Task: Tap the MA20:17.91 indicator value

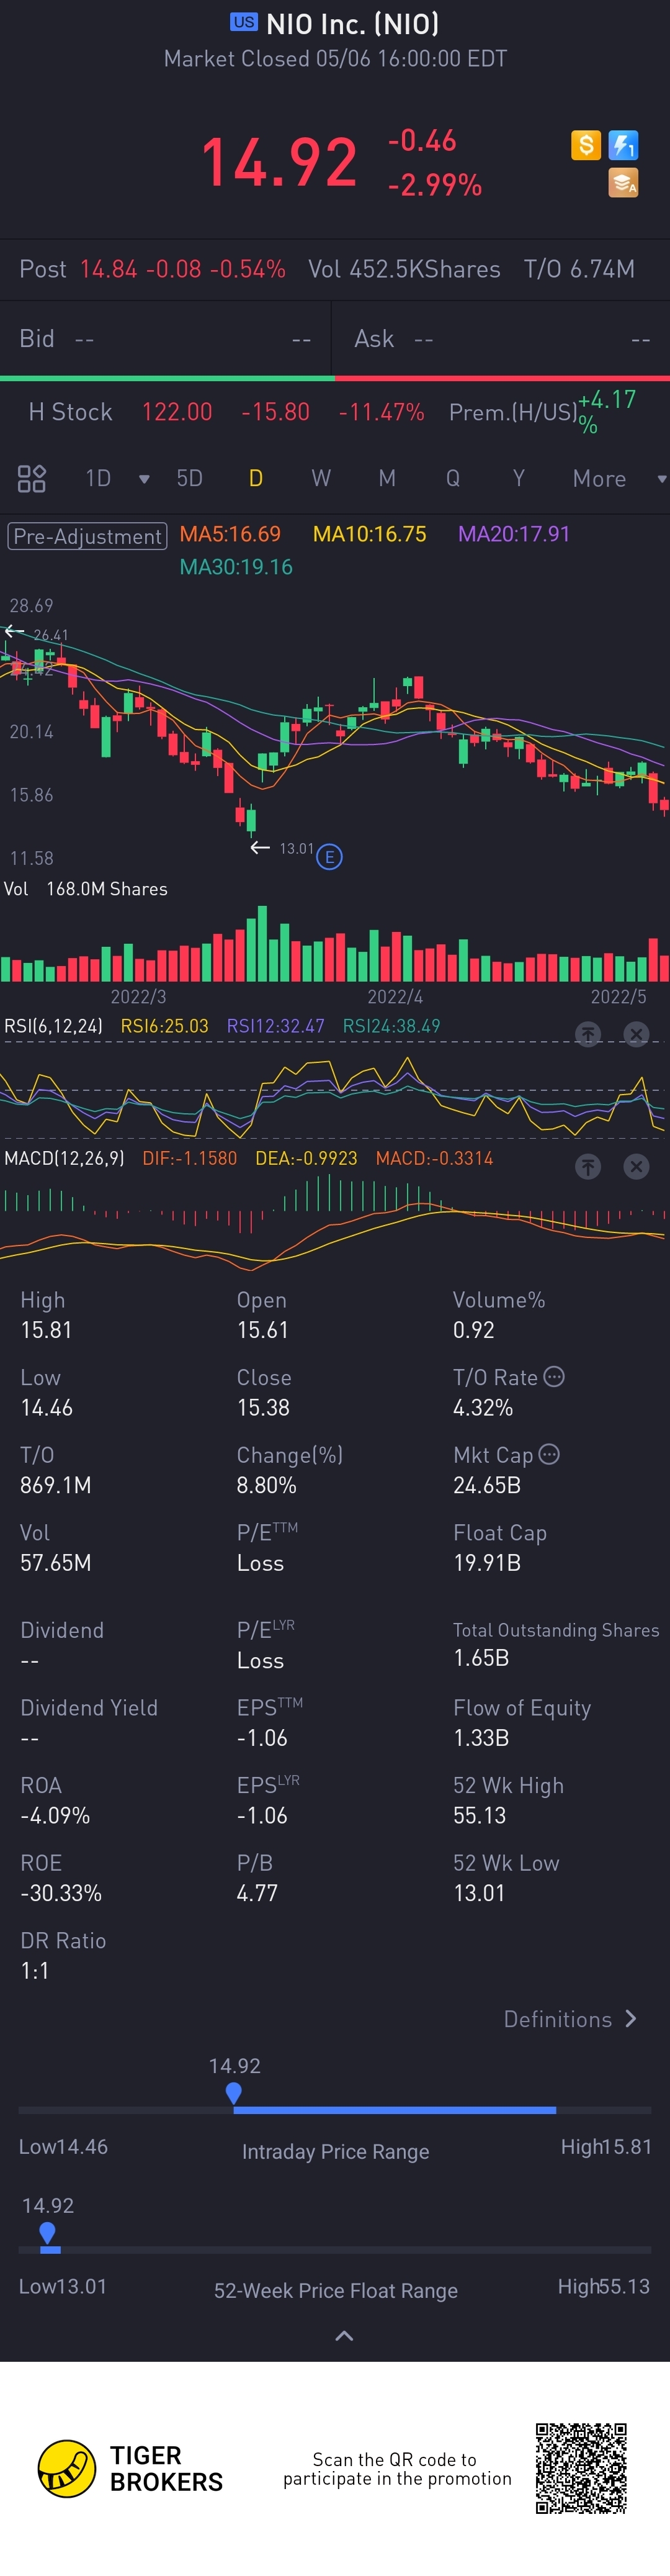Action: click(x=513, y=534)
